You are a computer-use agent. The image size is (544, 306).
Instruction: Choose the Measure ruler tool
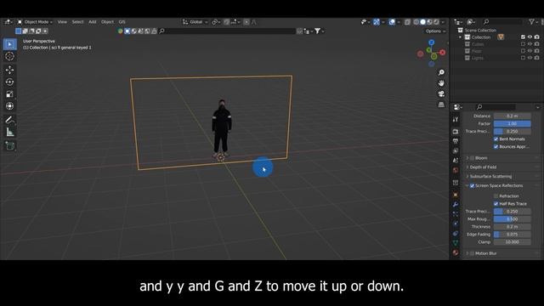[9, 133]
